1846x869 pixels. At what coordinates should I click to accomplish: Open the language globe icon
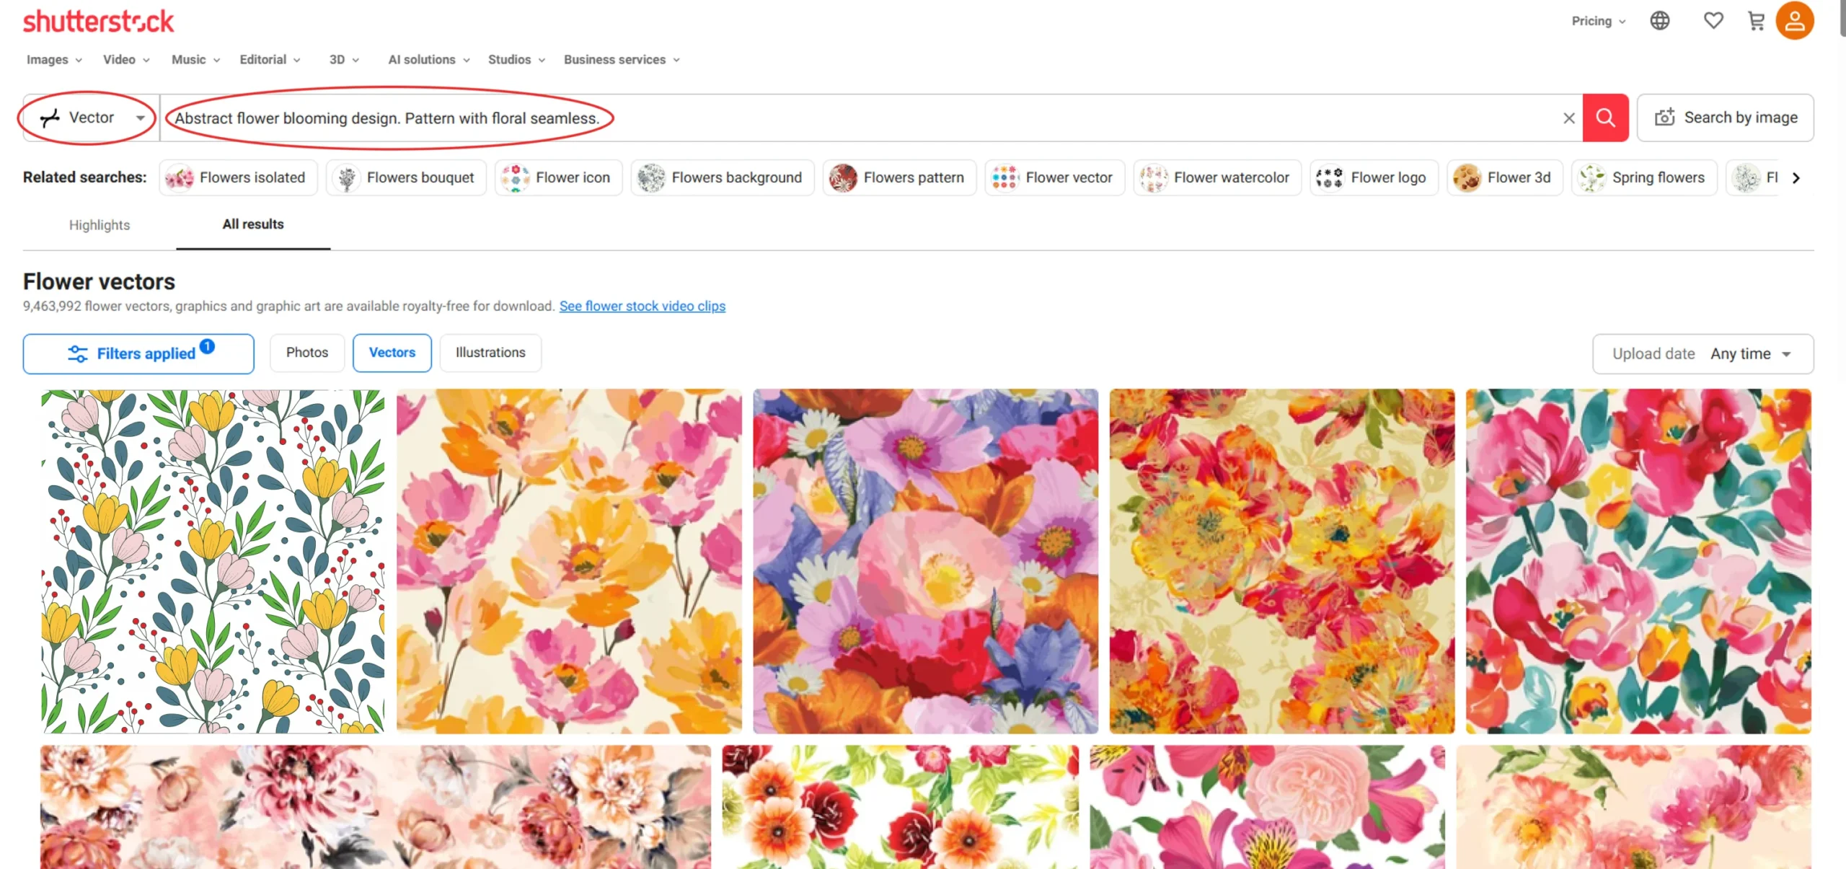point(1660,21)
